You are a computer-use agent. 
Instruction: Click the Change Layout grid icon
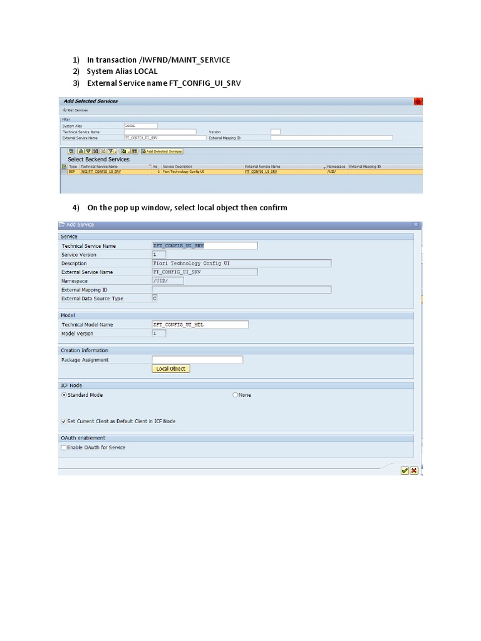pyautogui.click(x=135, y=151)
